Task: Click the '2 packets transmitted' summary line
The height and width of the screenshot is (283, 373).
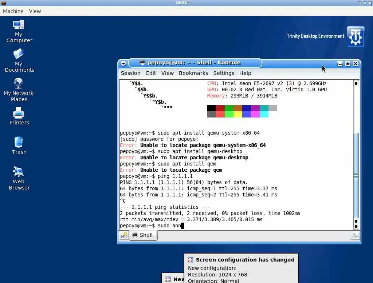Action: (210, 213)
